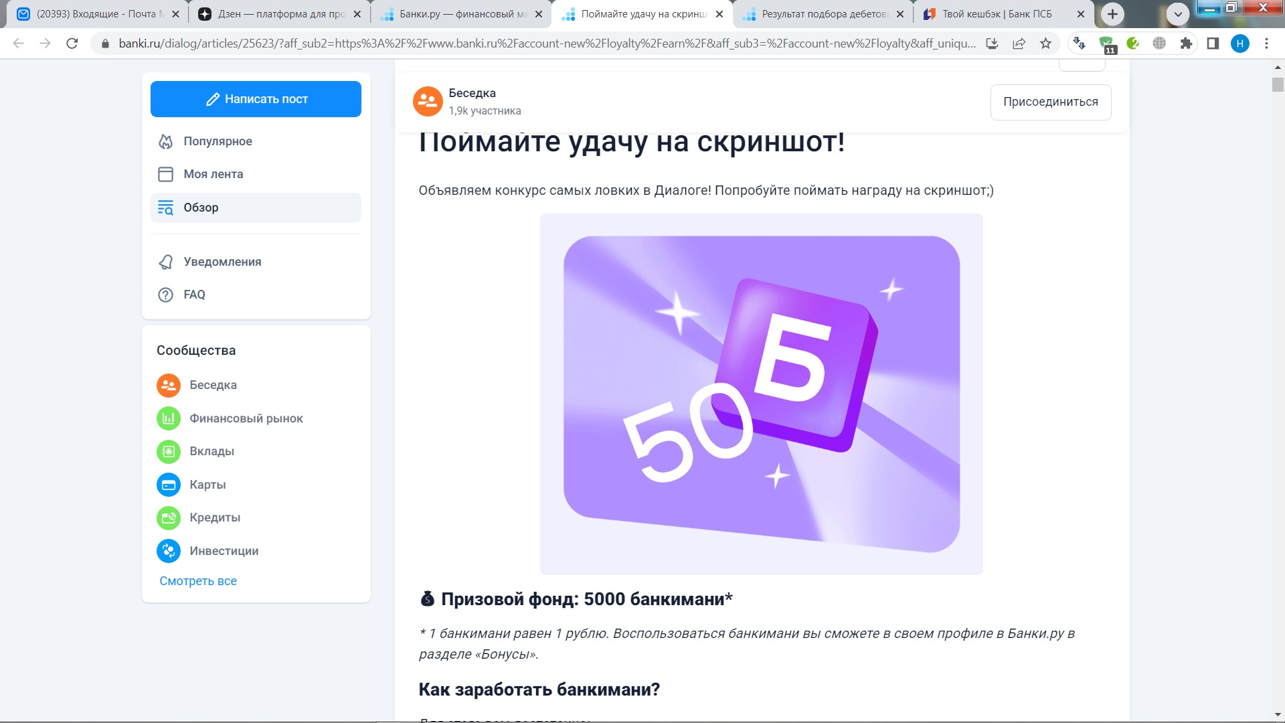This screenshot has width=1285, height=723.
Task: Open the Chrome three-dot menu
Action: [1266, 44]
